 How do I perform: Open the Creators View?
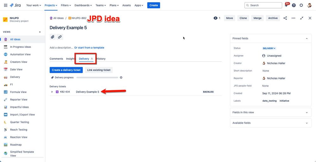click(22, 62)
